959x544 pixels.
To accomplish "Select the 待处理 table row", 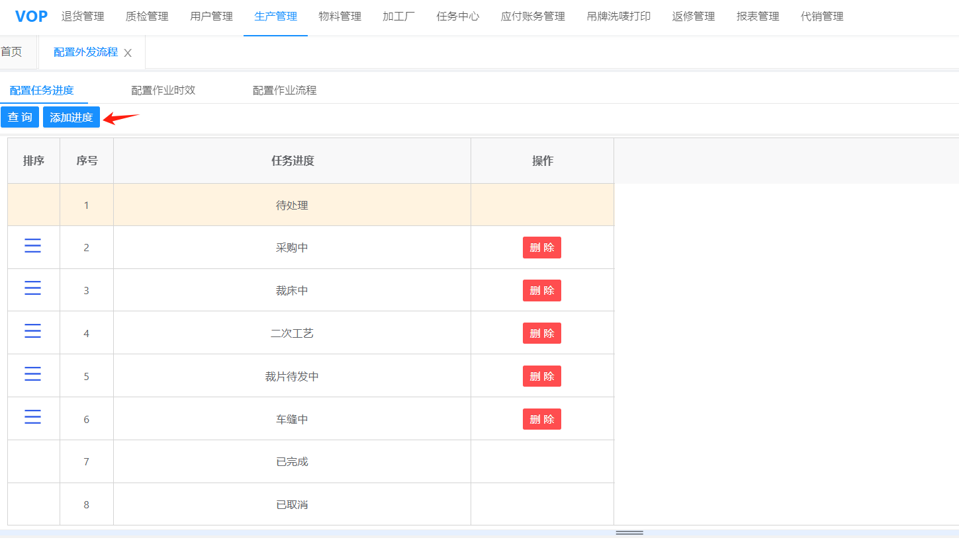I will (292, 206).
